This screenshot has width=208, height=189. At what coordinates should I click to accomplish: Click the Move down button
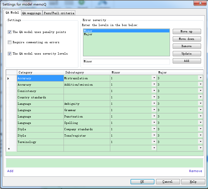(187, 39)
